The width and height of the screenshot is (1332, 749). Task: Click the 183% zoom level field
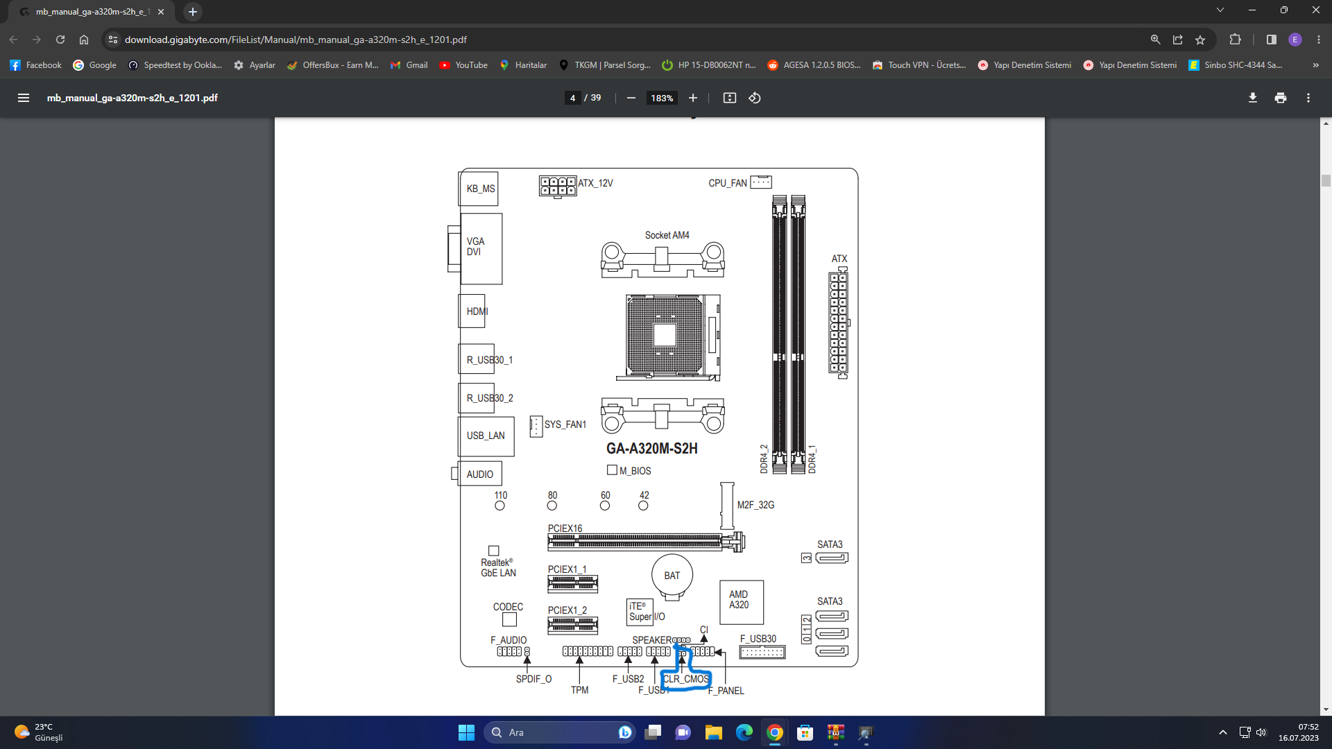pos(662,98)
